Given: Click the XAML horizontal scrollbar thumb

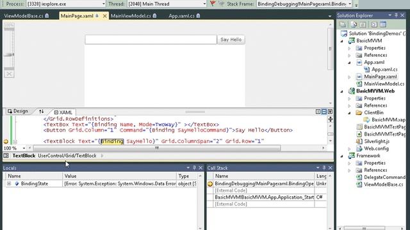Looking at the screenshot, I should coord(157,148).
